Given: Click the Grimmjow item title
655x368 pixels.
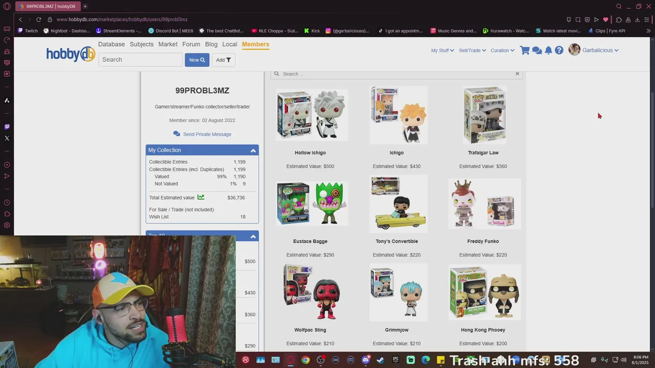Looking at the screenshot, I should [x=397, y=330].
